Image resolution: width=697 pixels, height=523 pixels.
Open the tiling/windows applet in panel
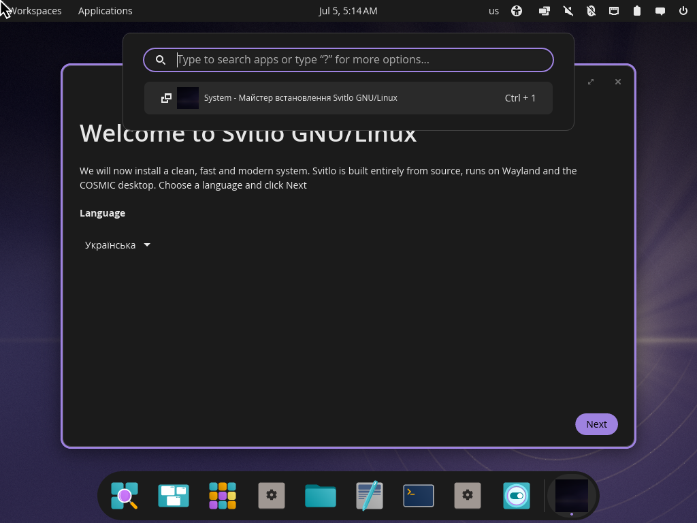[x=545, y=11]
